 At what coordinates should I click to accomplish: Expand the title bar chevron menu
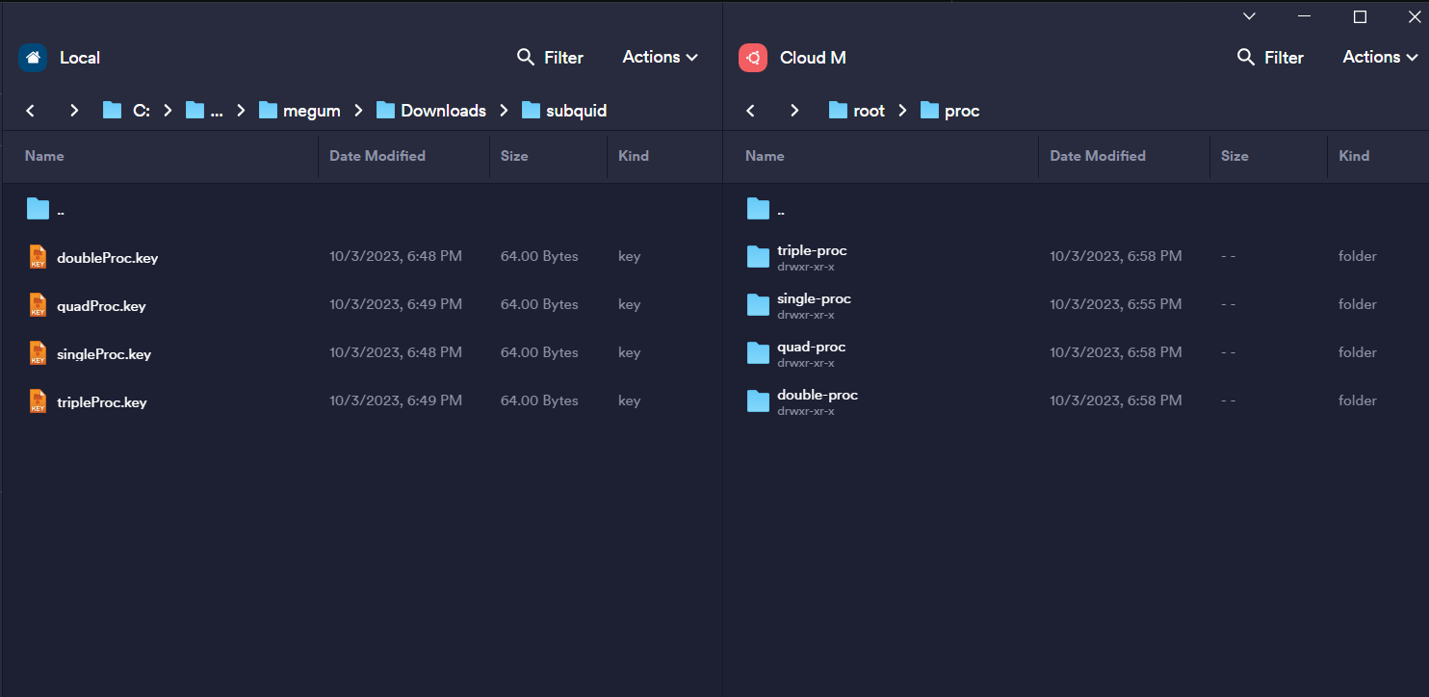pos(1249,16)
